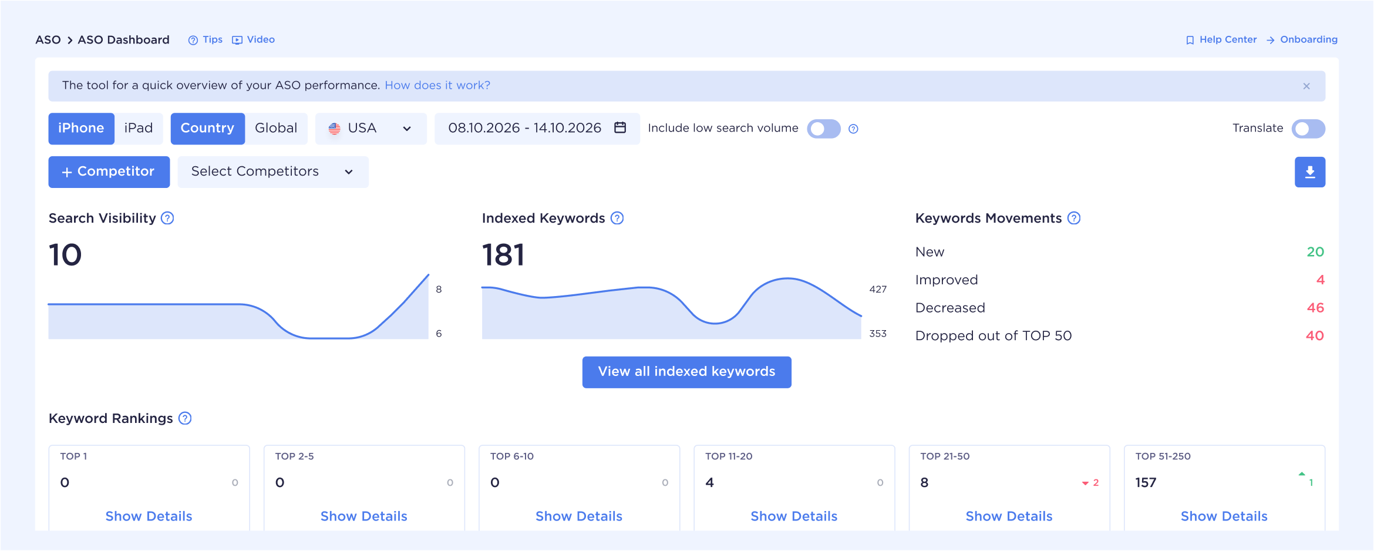
Task: Click help icon beside Keyword Rankings
Action: point(185,418)
